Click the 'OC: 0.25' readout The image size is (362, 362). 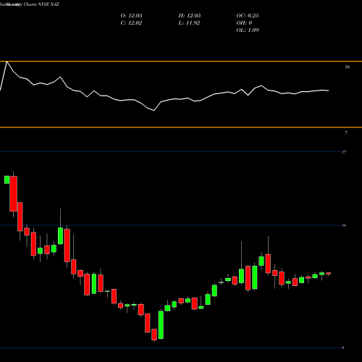pyautogui.click(x=248, y=16)
